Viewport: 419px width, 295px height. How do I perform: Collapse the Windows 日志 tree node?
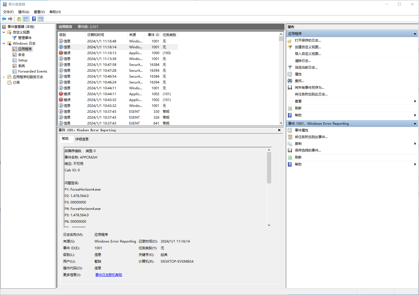point(4,44)
